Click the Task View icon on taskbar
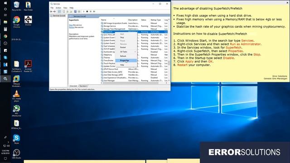Image resolution: width=290 pixels, height=163 pixels. pos(5,15)
